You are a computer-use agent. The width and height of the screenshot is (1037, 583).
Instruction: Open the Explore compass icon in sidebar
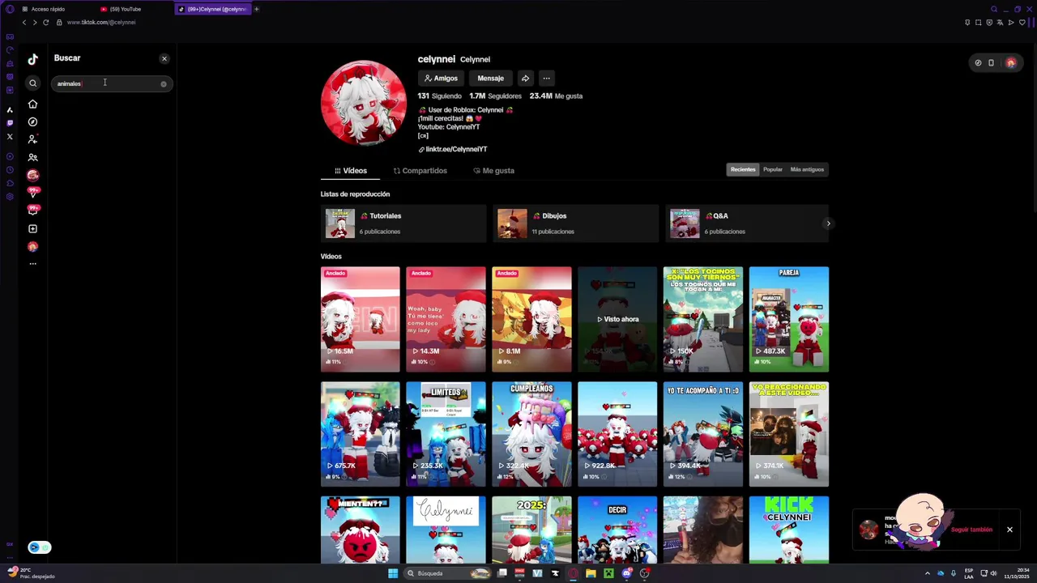point(32,121)
